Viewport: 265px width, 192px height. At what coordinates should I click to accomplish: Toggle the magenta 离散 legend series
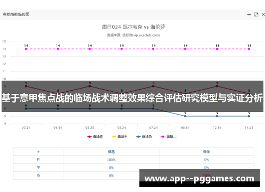pyautogui.click(x=169, y=136)
